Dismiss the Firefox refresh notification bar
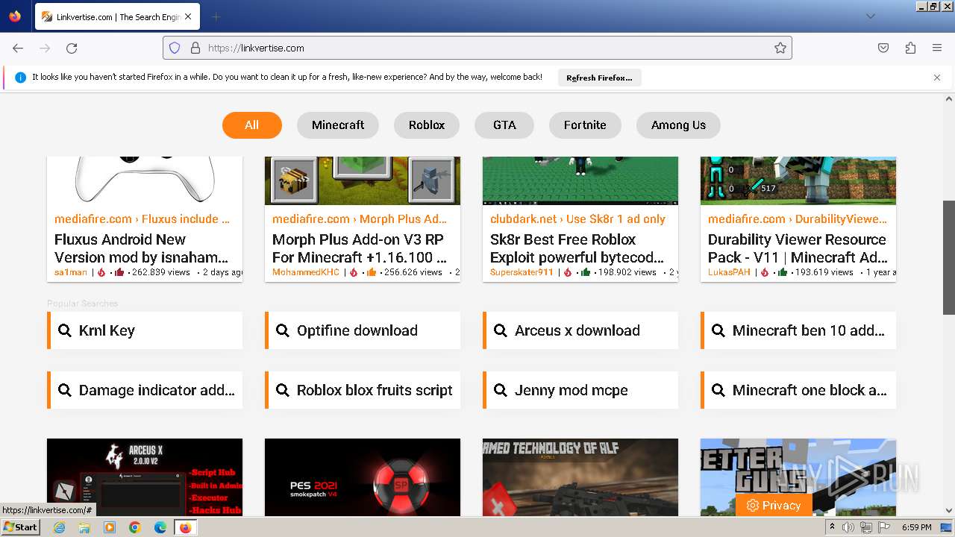Viewport: 955px width, 537px height. 937,78
